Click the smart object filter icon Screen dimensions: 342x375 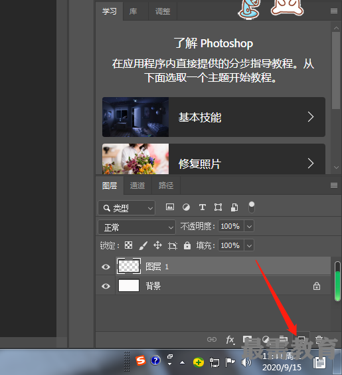point(234,207)
